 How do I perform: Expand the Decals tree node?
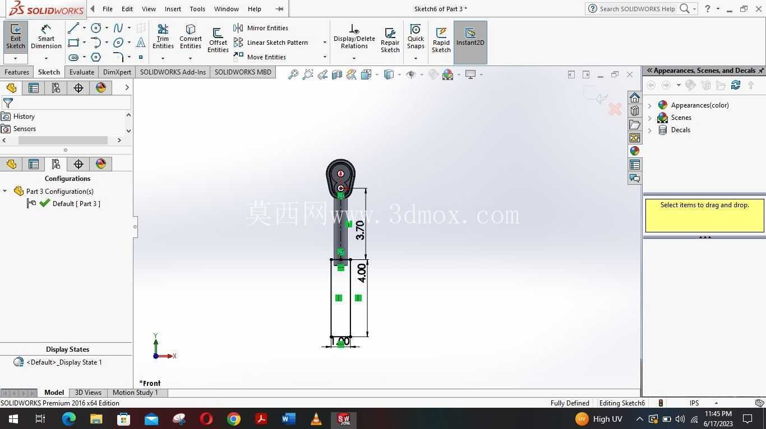pos(650,130)
